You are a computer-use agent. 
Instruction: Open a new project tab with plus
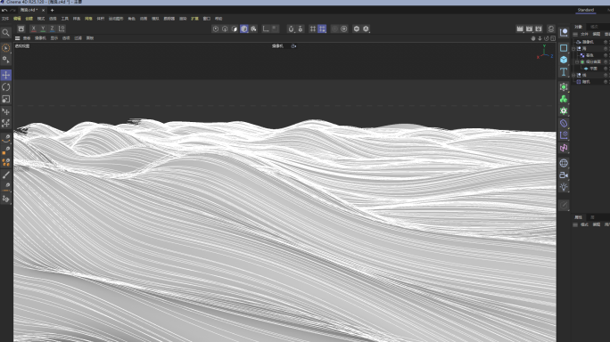point(52,11)
